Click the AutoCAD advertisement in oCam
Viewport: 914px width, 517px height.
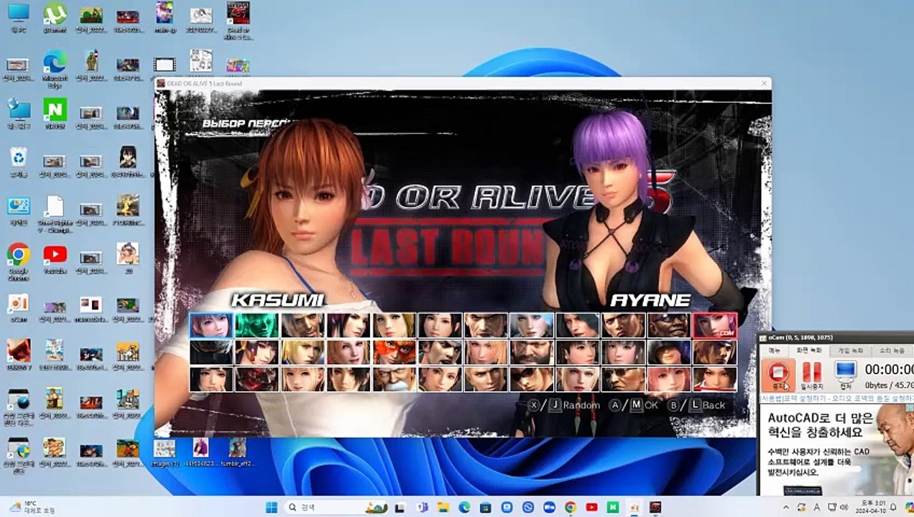[x=837, y=450]
